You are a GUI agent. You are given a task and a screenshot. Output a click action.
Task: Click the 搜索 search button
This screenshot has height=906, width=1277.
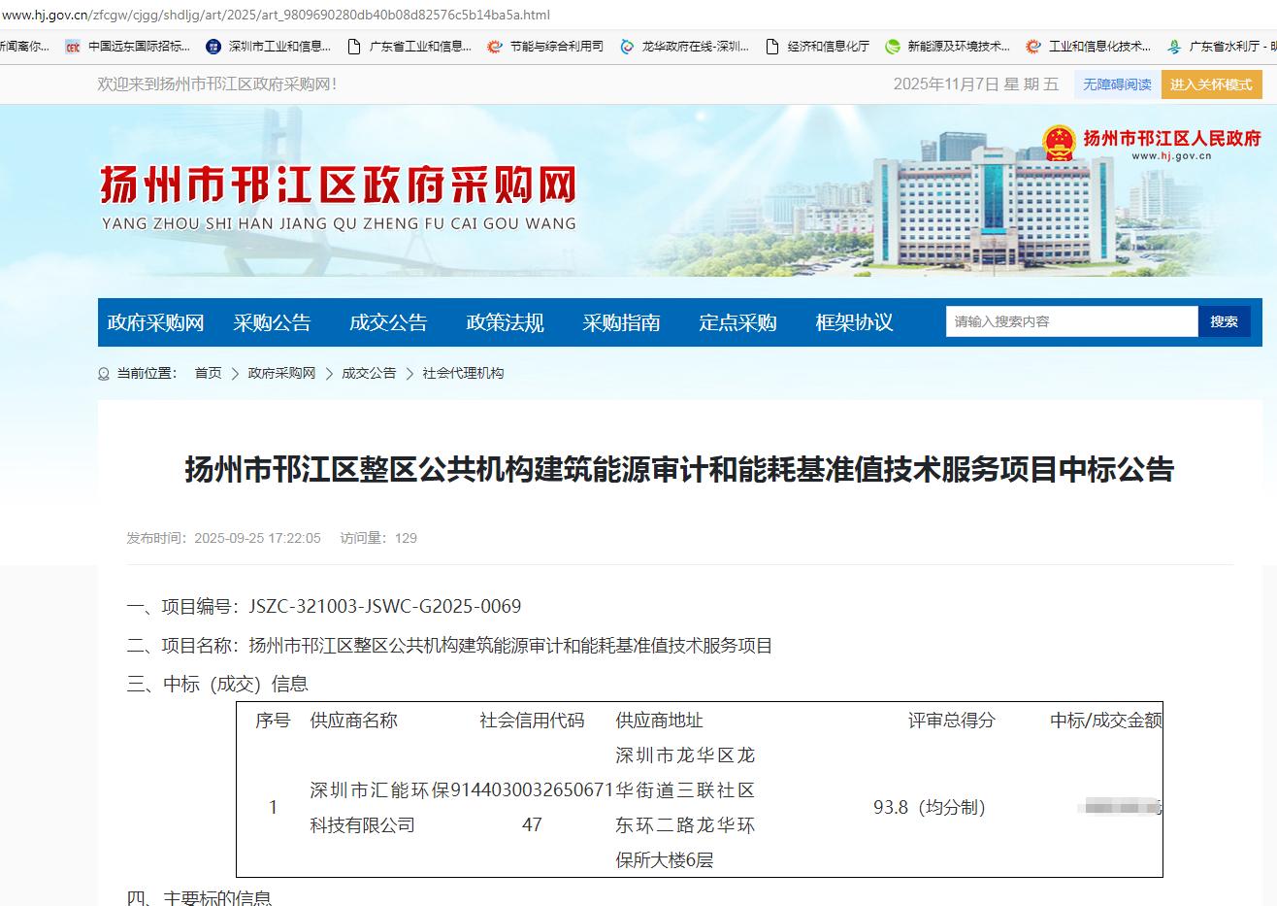1224,321
